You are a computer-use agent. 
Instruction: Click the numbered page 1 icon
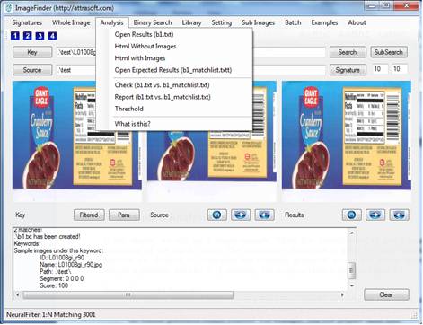coord(15,36)
